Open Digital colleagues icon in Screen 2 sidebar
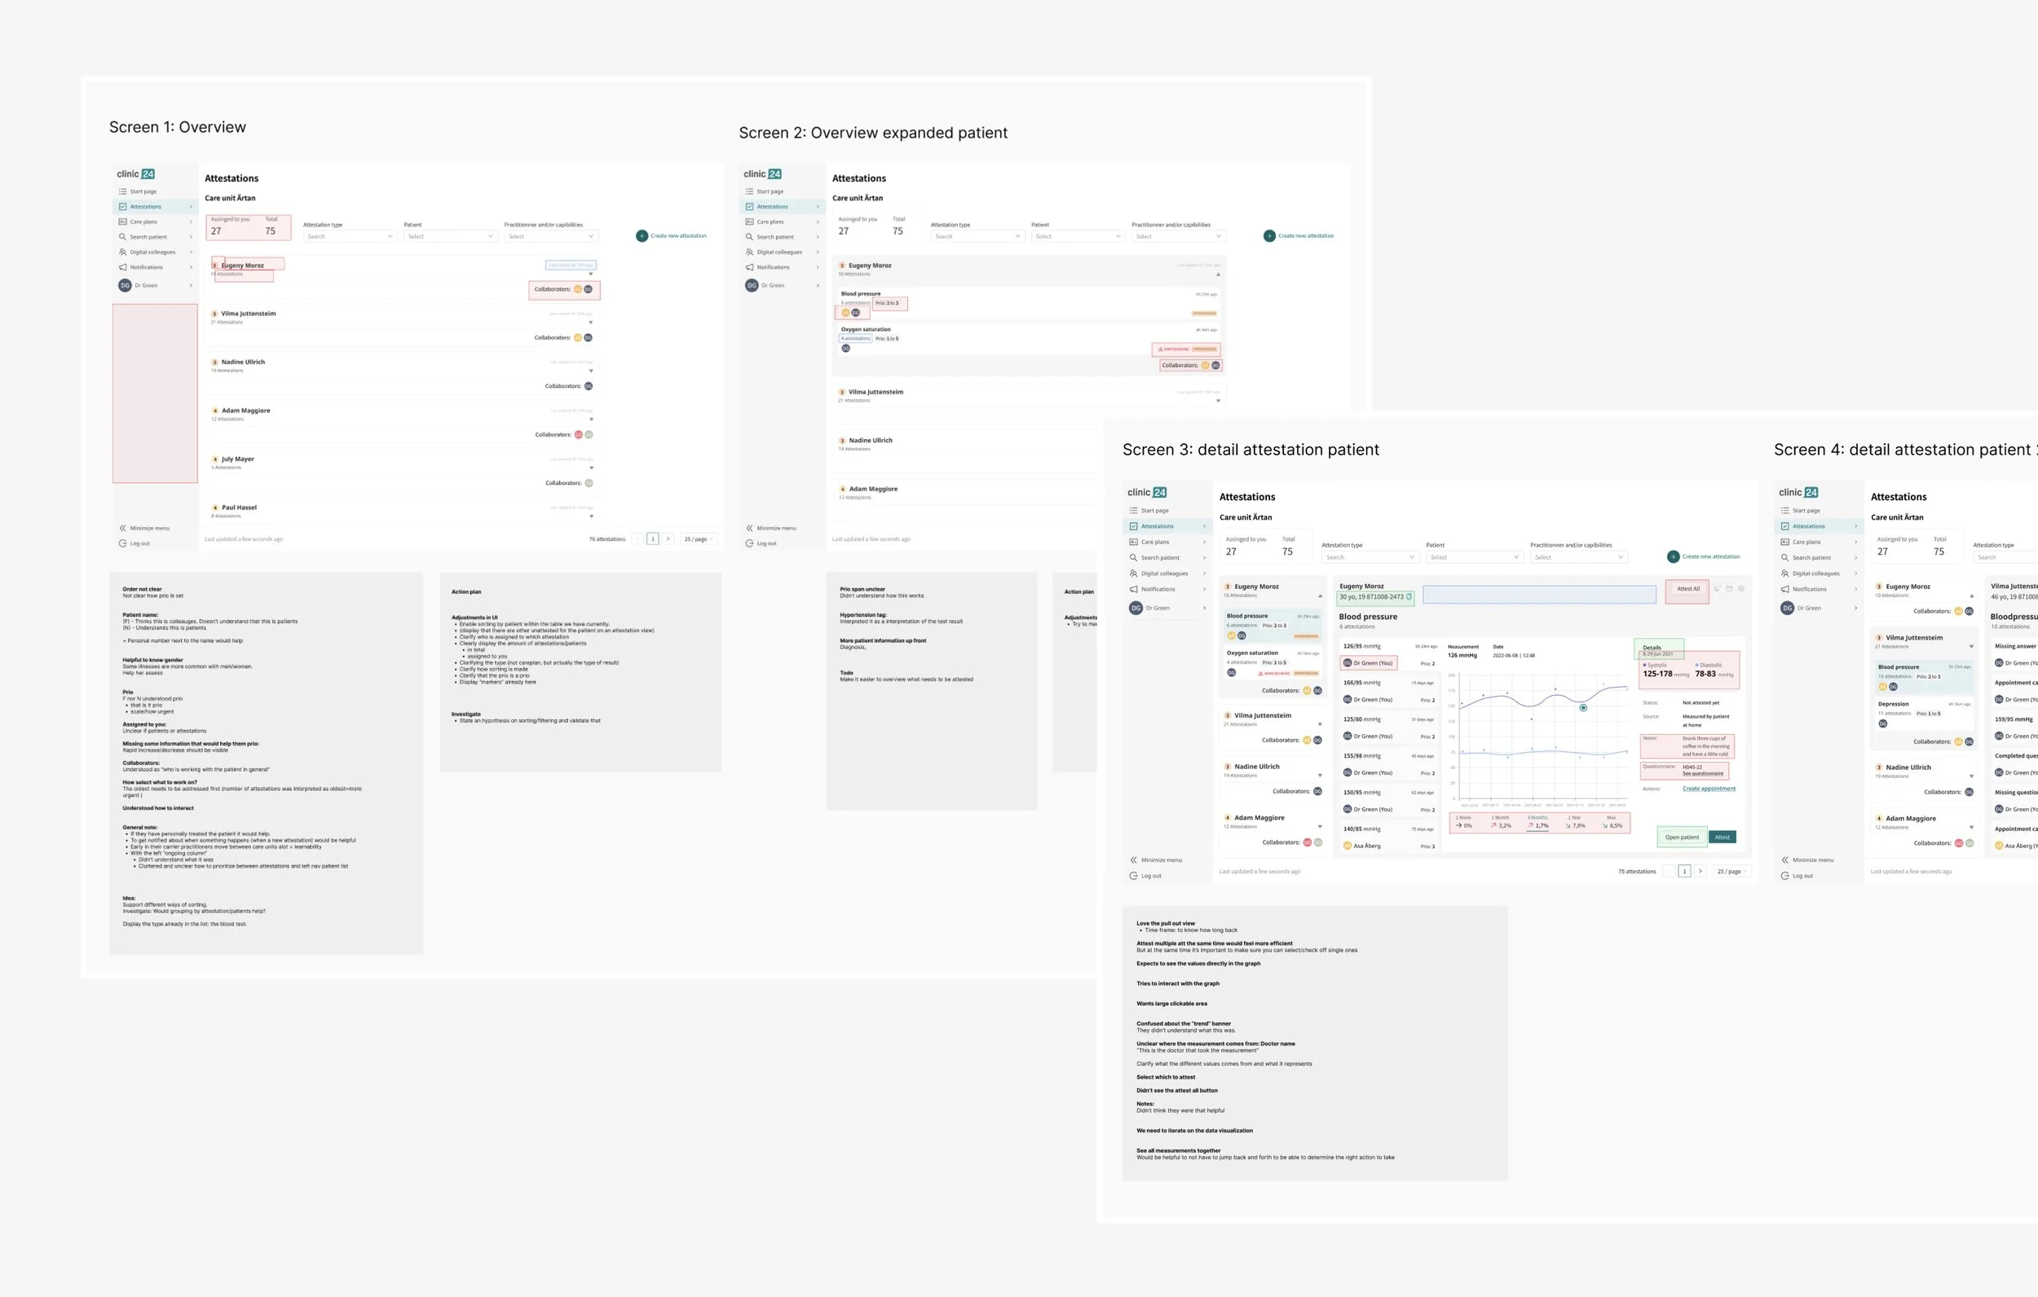The width and height of the screenshot is (2038, 1297). (x=749, y=252)
